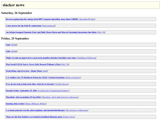Open the Interconnected source link
This screenshot has width=161, height=121.
pos(49,26)
